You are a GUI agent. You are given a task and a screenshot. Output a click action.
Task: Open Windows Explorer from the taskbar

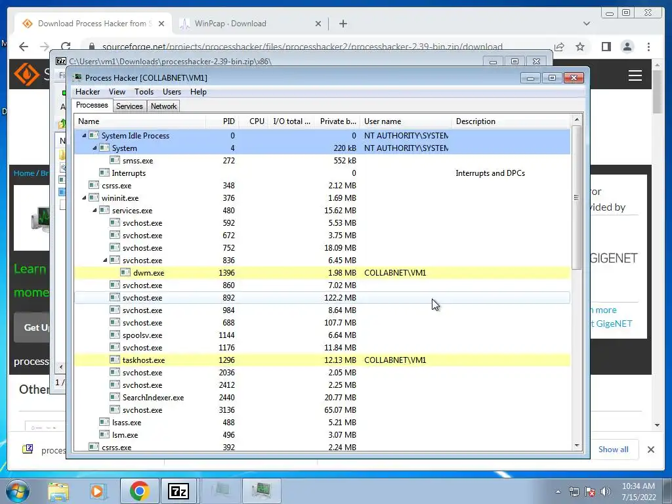(58, 491)
